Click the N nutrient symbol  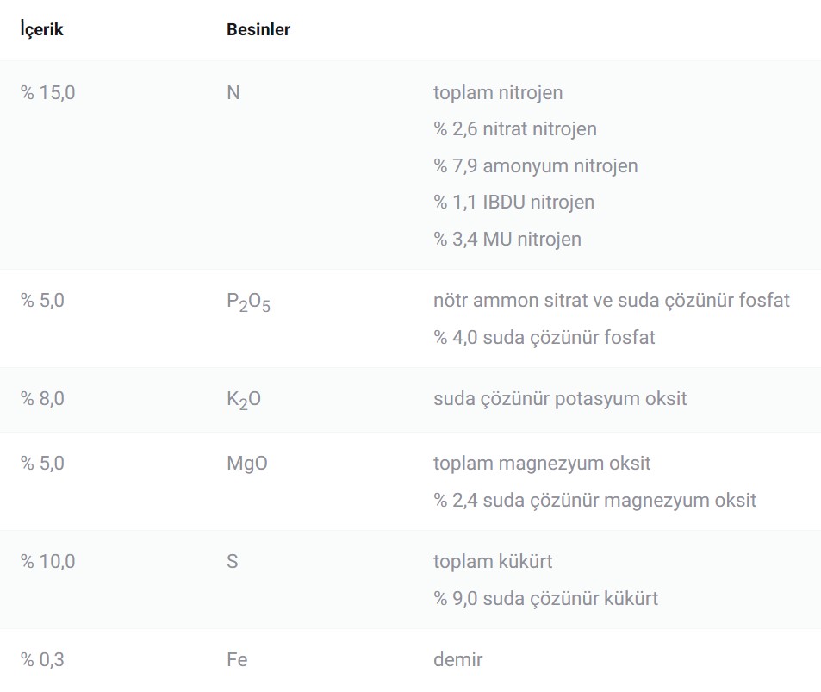(x=233, y=92)
